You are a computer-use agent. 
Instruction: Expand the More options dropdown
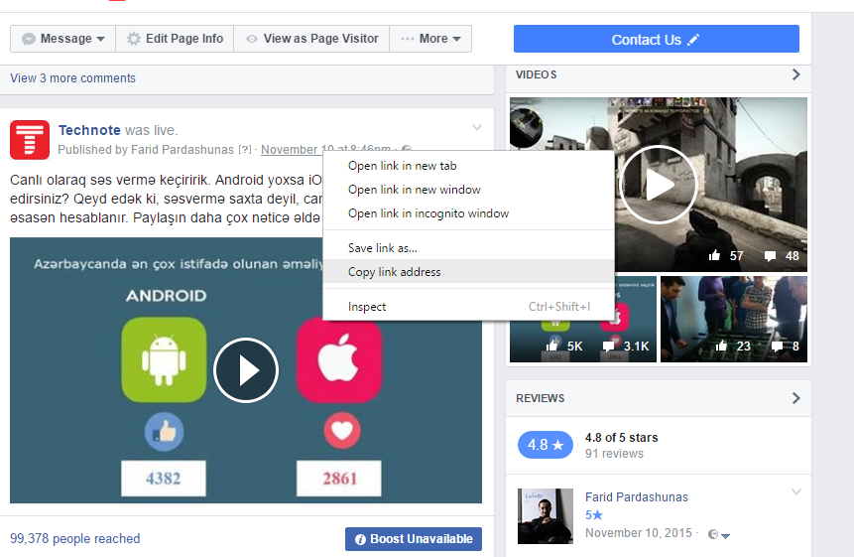(x=430, y=39)
